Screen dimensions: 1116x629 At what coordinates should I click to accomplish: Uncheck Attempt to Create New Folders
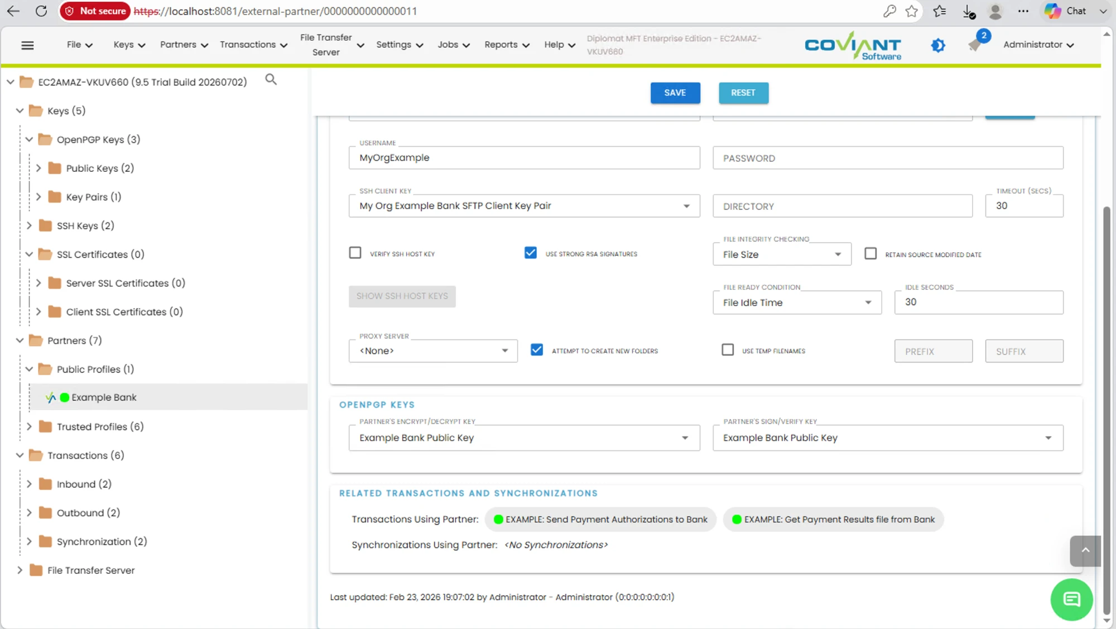tap(537, 350)
